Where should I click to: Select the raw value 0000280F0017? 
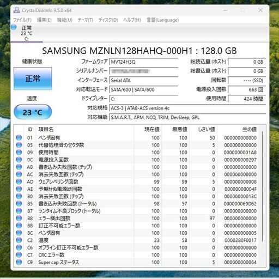pyautogui.click(x=240, y=240)
